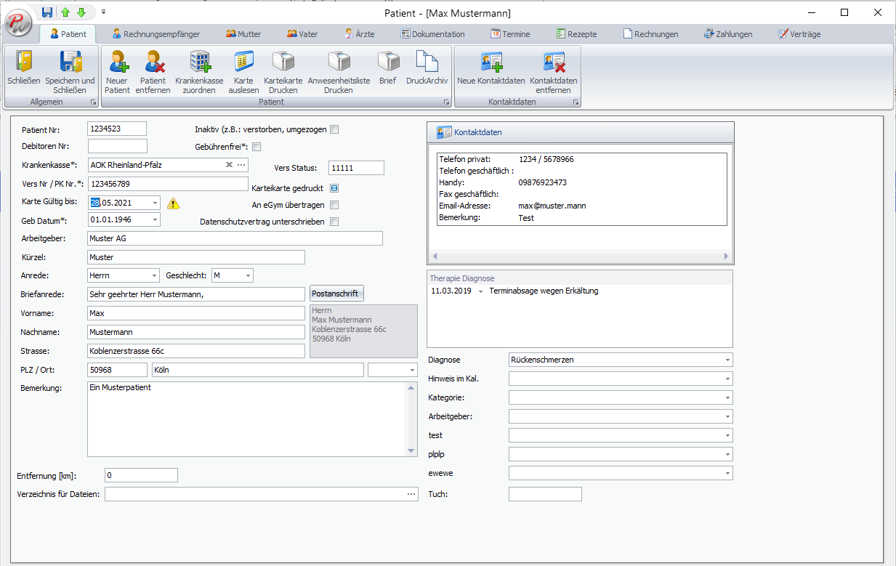The image size is (896, 566).
Task: Check the Gebührenfrei box
Action: (x=257, y=146)
